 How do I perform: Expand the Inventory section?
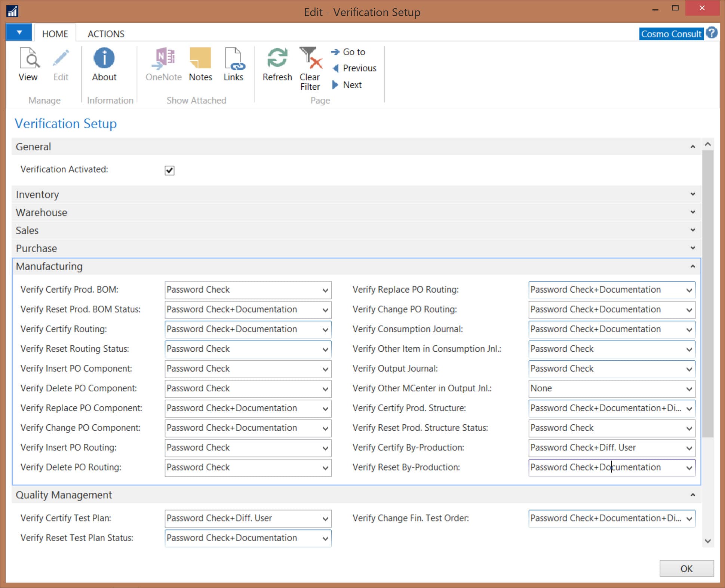point(692,194)
